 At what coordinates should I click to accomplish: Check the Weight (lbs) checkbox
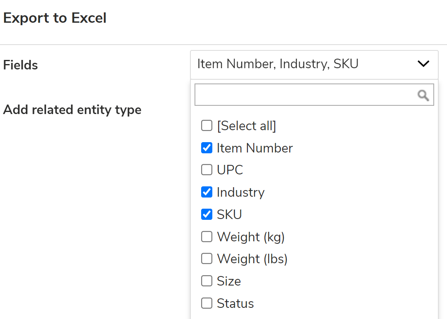[207, 259]
